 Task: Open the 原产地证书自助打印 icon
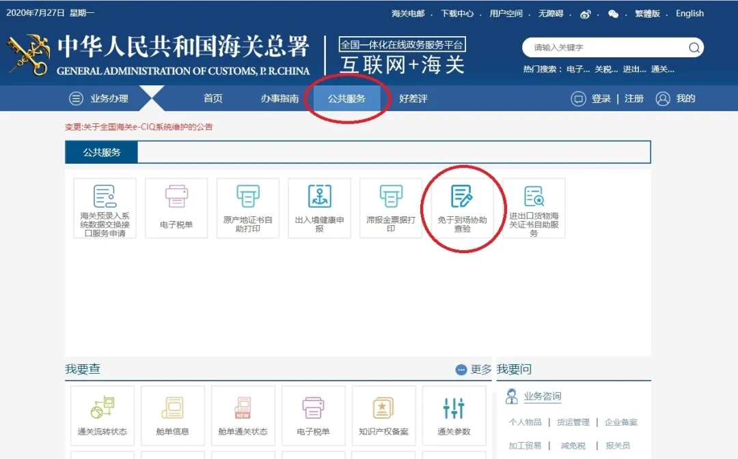tap(247, 197)
